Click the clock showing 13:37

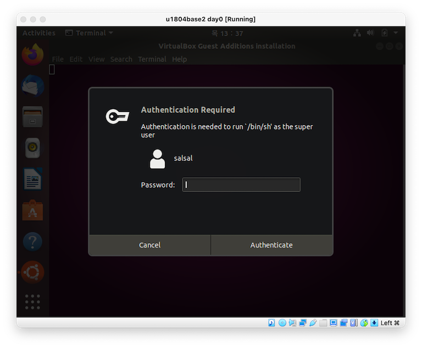227,33
